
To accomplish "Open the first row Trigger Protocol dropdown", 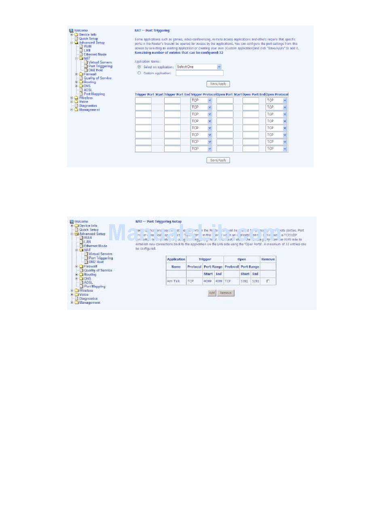I will [201, 100].
